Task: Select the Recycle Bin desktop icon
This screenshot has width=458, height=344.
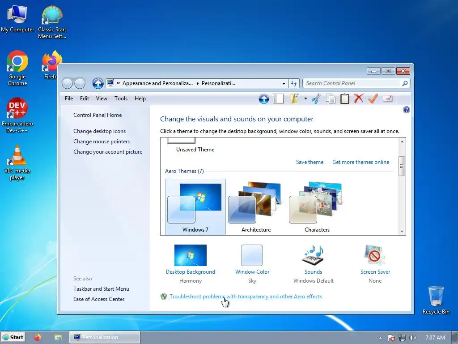Action: coord(436,300)
